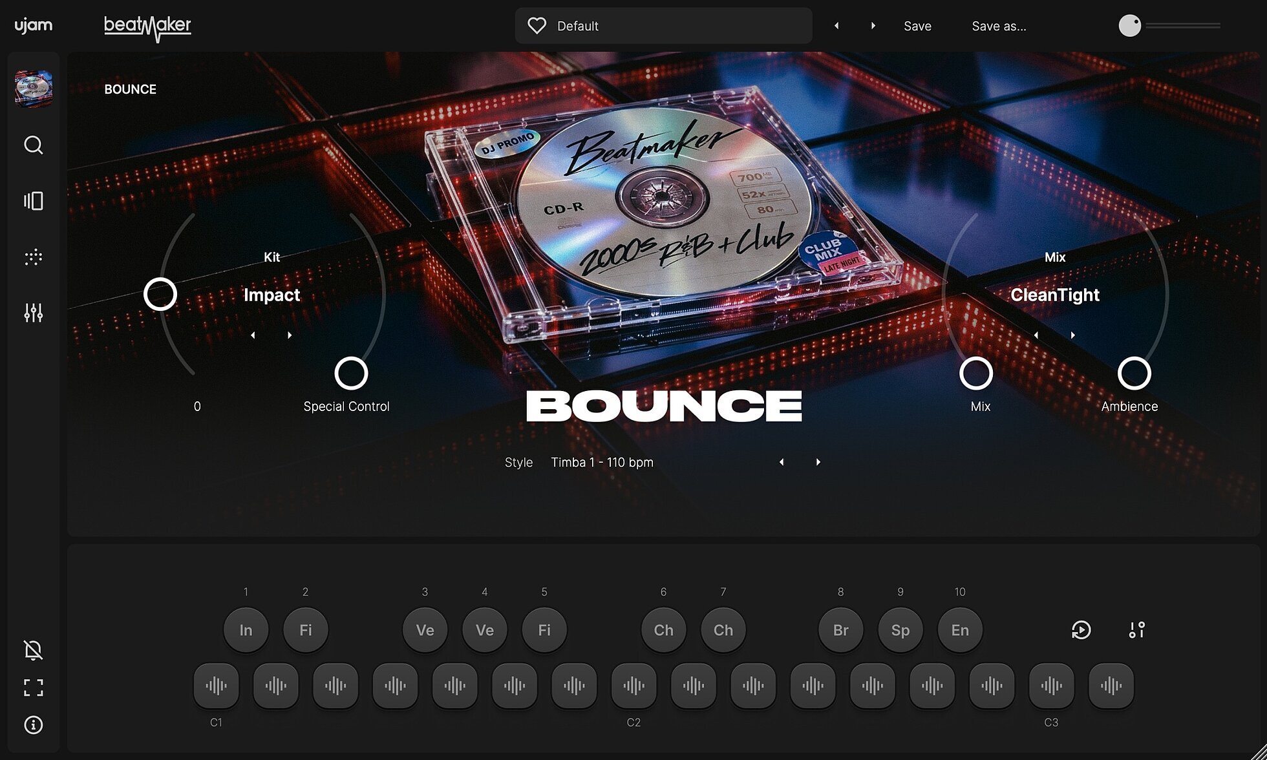Open Style list Timba 1 - 110 bpm
The width and height of the screenshot is (1267, 760).
point(602,462)
